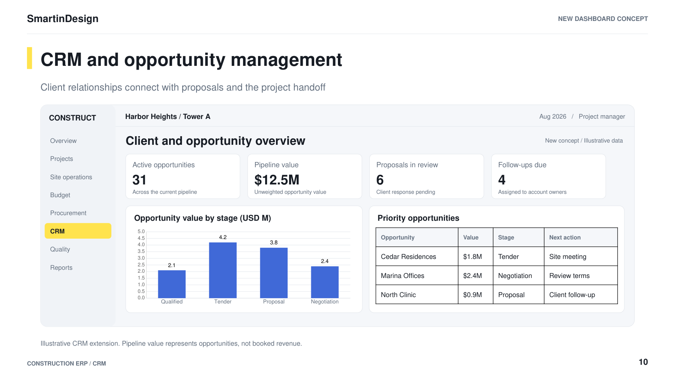Click the SmartinDesign logo text
675x379 pixels.
(x=63, y=19)
